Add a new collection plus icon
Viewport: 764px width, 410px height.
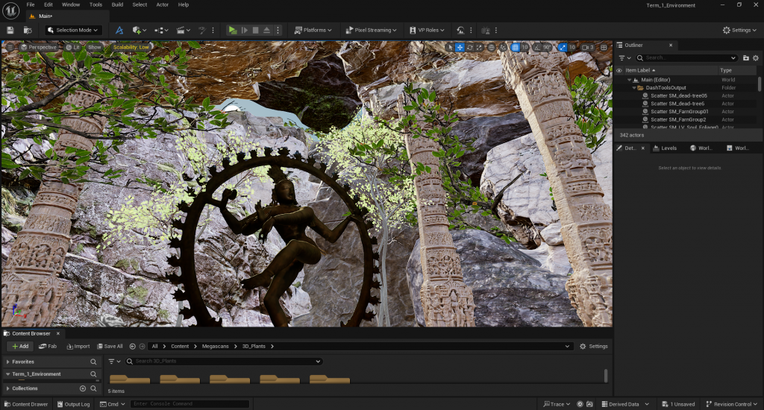click(83, 388)
